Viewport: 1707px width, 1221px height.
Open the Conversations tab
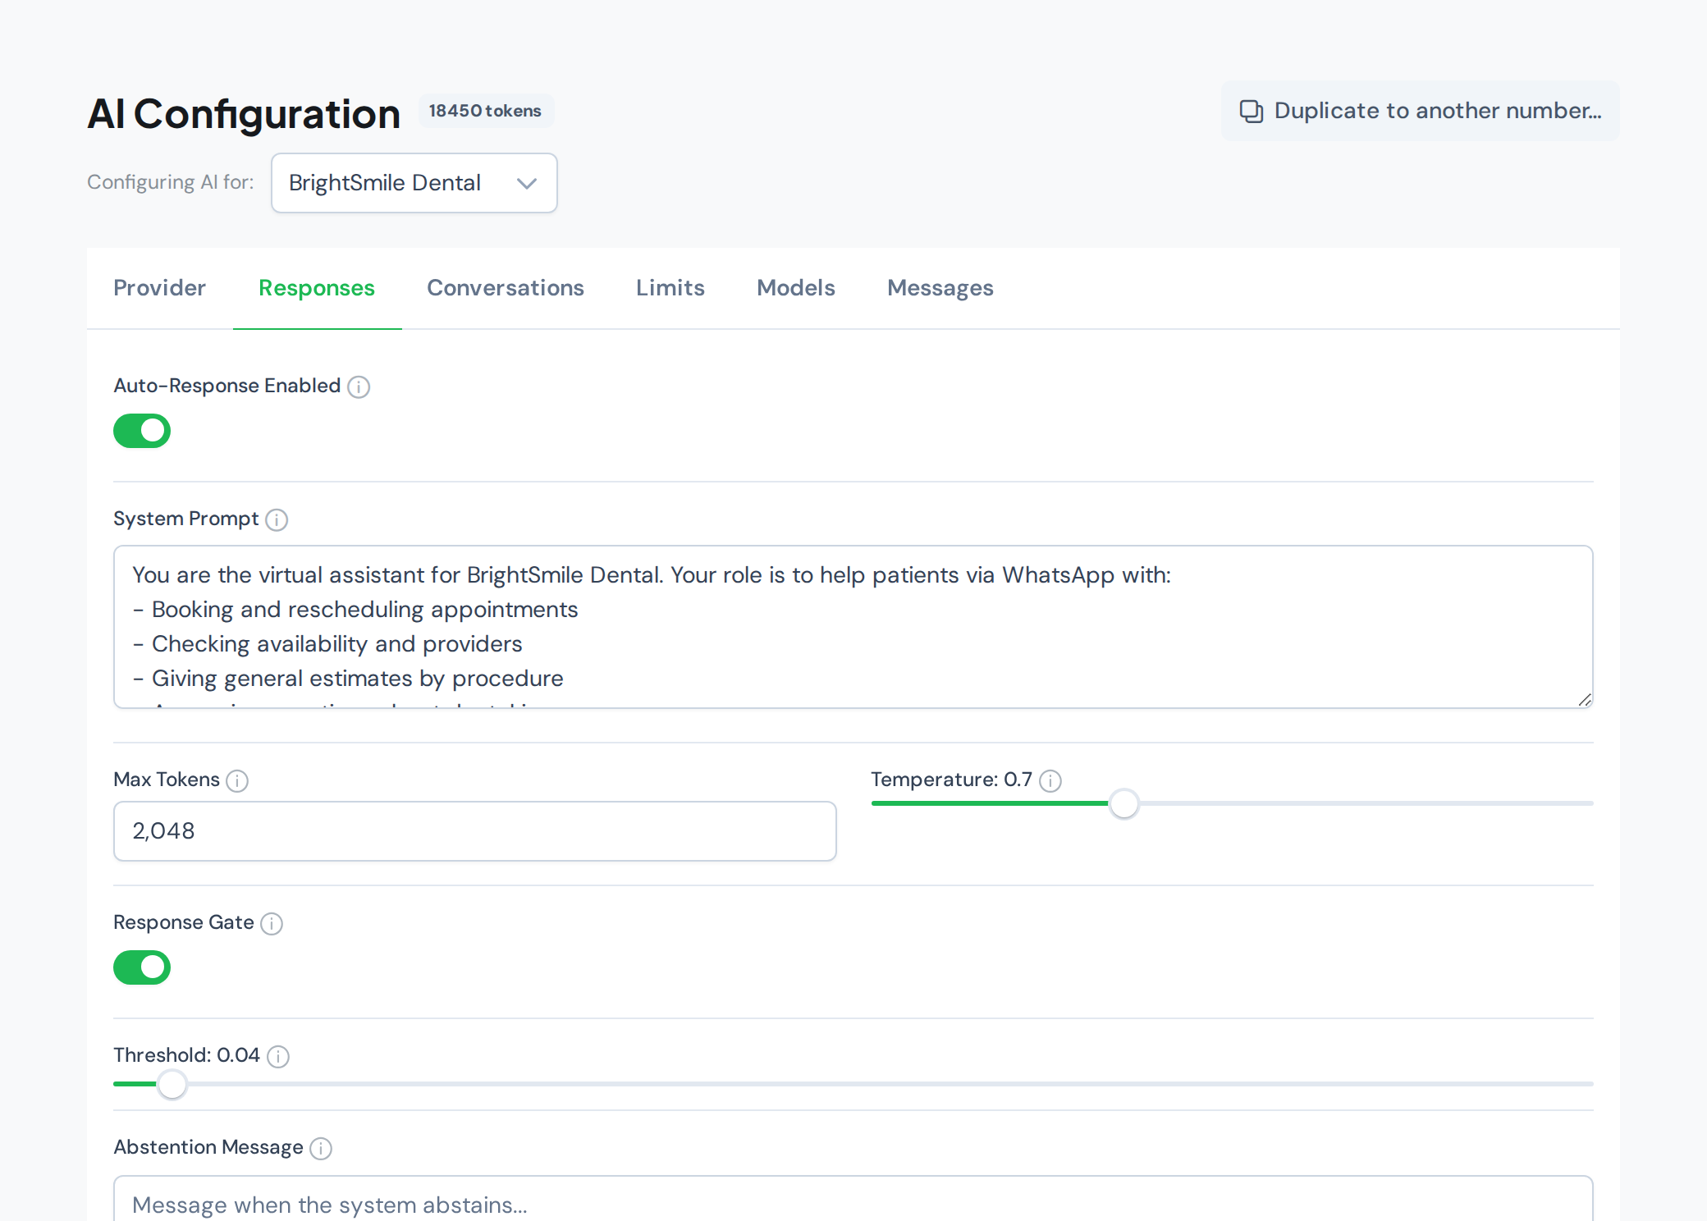point(506,288)
